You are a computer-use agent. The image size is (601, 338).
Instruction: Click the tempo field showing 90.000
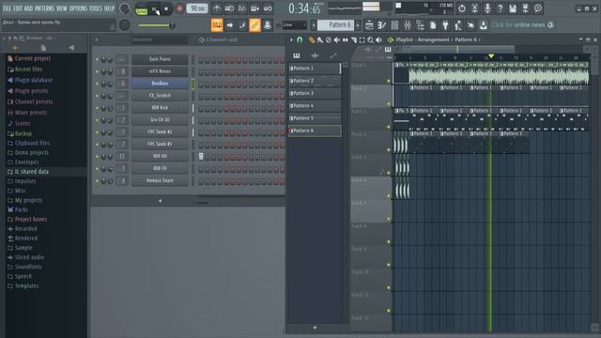tap(197, 8)
